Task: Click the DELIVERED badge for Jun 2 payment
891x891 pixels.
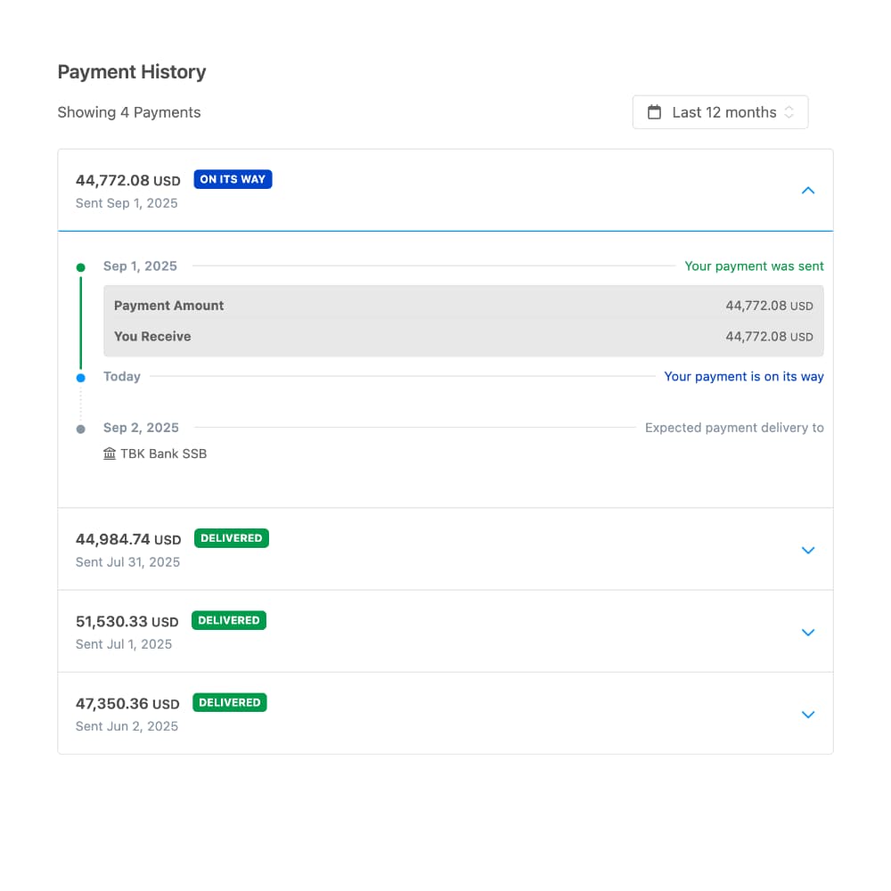Action: 230,702
